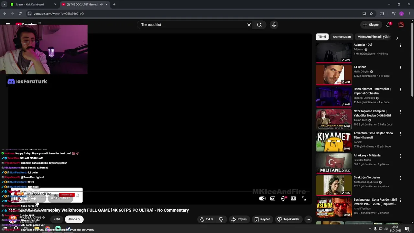Click the Kaydet save button
Screen dimensions: 414x233
coord(262,219)
